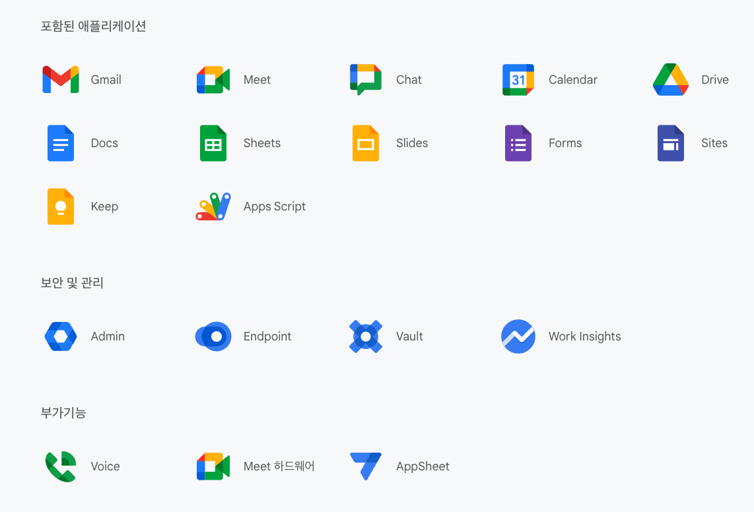Click the Drive triangle icon
This screenshot has width=754, height=512.
pyautogui.click(x=671, y=80)
